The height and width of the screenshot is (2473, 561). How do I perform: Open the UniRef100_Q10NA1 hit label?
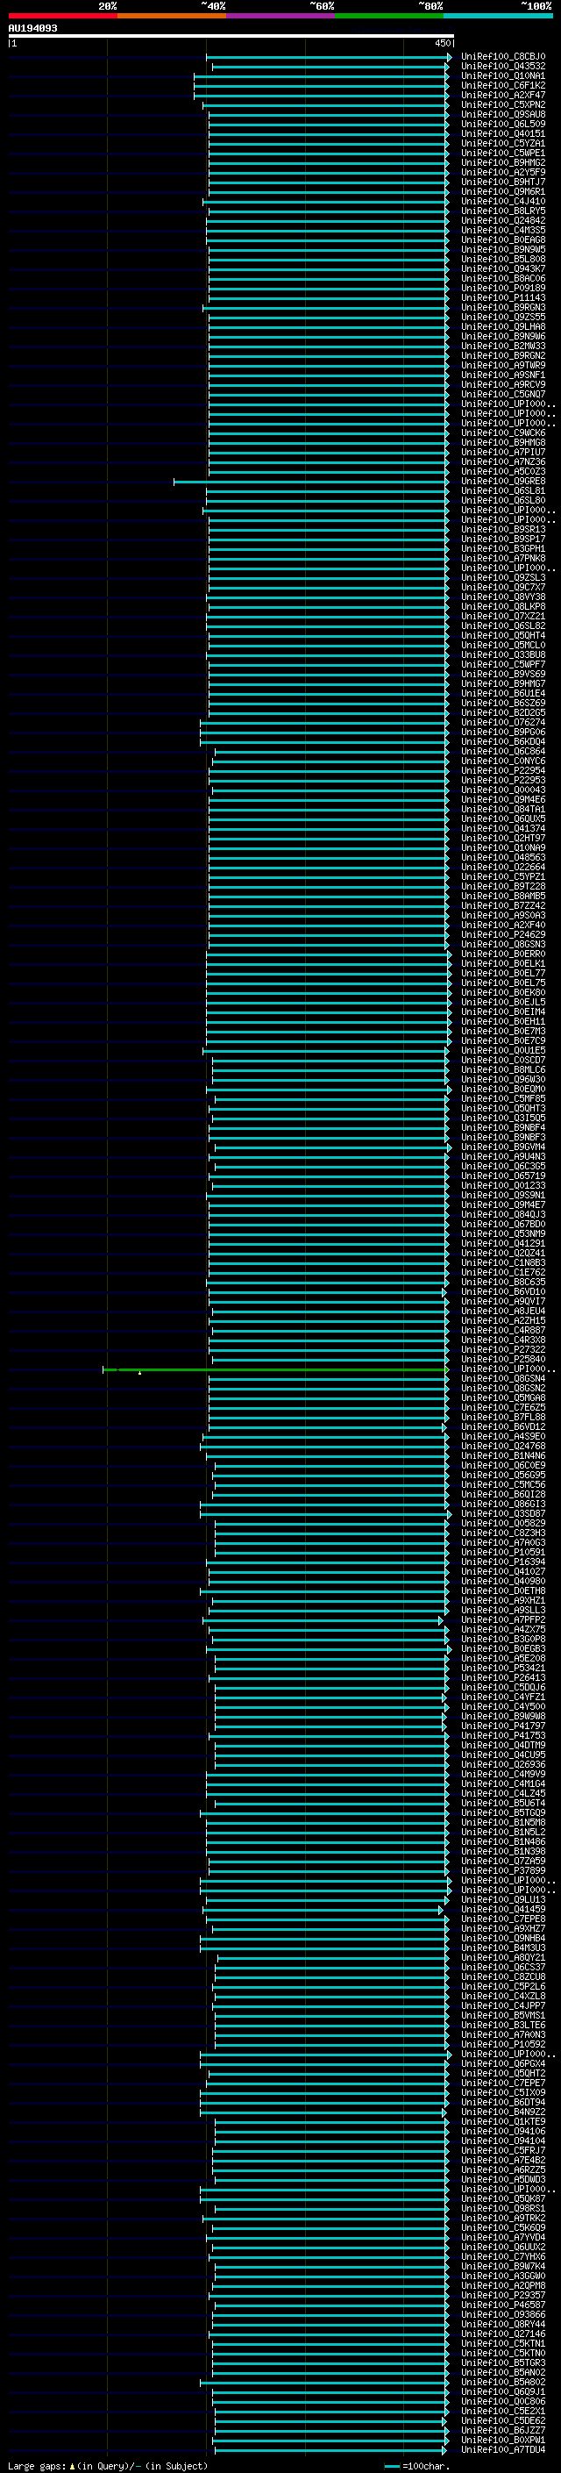pos(502,75)
